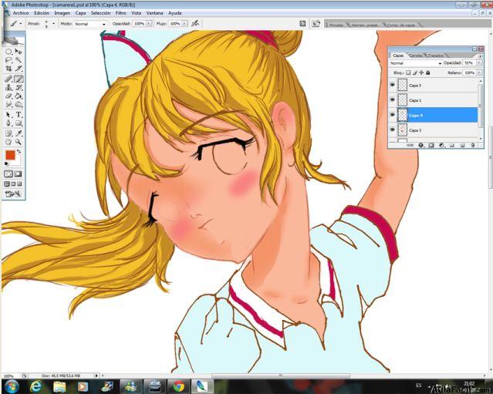Click Jump to ImageReady button in toolbox
This screenshot has width=493, height=394.
click(x=13, y=194)
